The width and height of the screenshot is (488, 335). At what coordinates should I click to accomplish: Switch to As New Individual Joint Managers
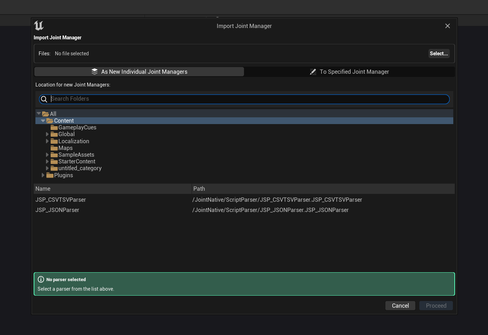[139, 72]
